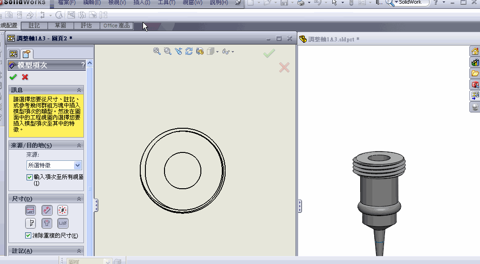Image resolution: width=480 pixels, height=264 pixels.
Task: Open the 編輯(E) edit menu
Action: tap(92, 3)
